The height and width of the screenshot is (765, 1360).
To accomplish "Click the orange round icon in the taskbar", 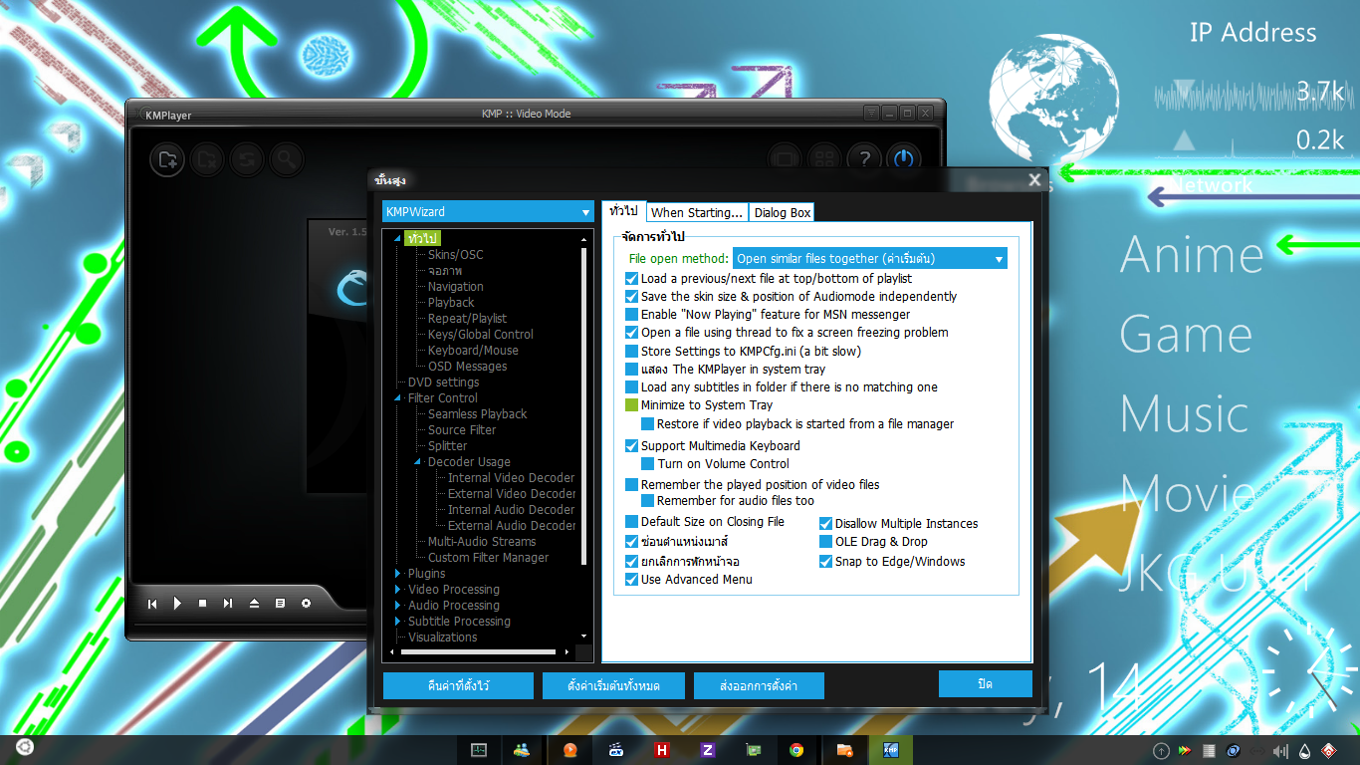I will (x=570, y=750).
